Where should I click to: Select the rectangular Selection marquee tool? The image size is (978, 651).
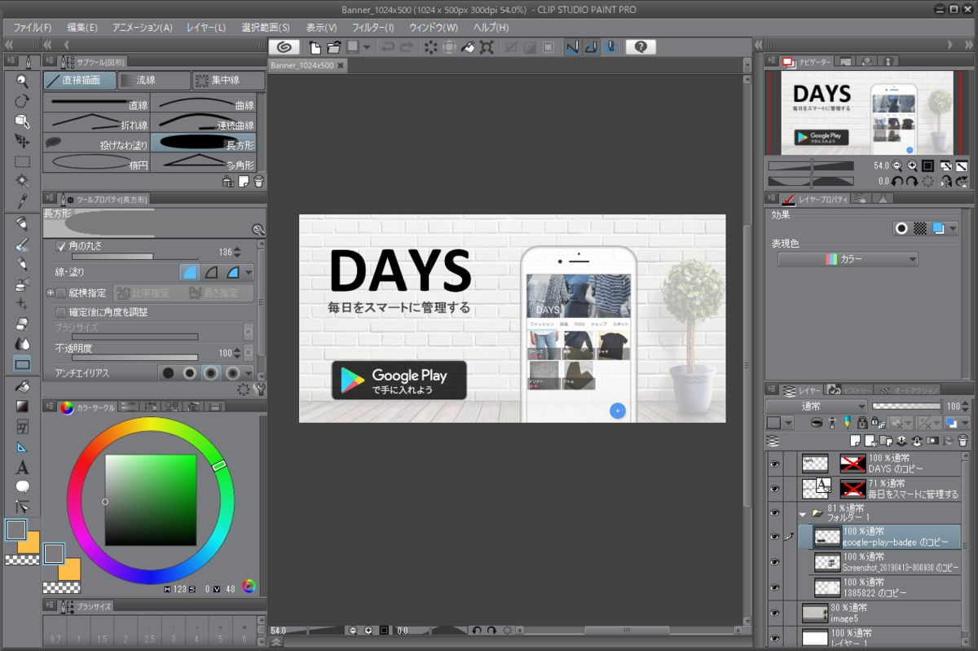(22, 161)
